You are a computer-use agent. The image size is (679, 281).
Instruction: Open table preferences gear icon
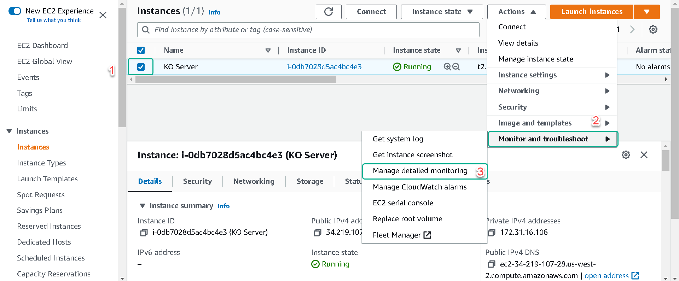(653, 29)
